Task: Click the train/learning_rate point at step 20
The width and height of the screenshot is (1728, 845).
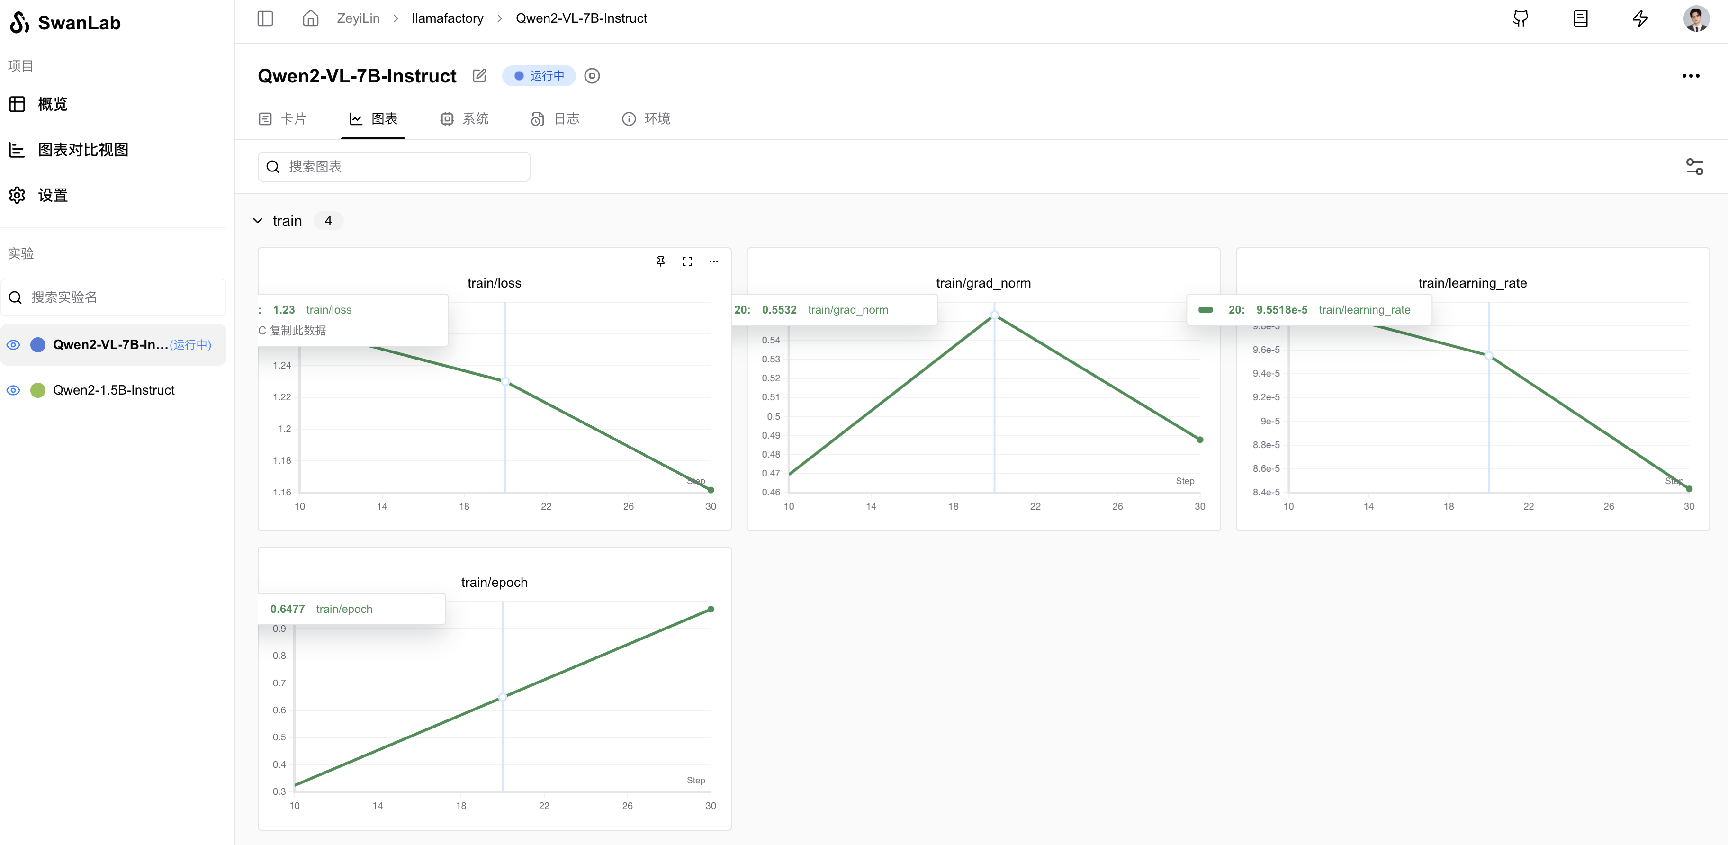Action: click(x=1488, y=355)
